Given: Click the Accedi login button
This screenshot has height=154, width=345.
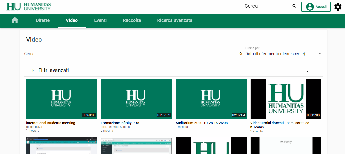Looking at the screenshot, I should (x=316, y=7).
